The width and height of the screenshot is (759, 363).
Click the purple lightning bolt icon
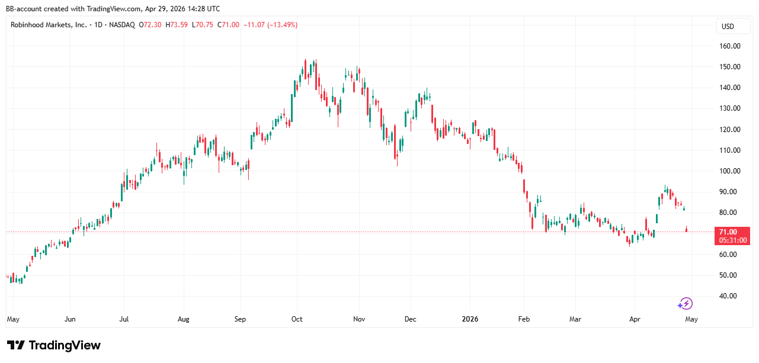coord(686,304)
